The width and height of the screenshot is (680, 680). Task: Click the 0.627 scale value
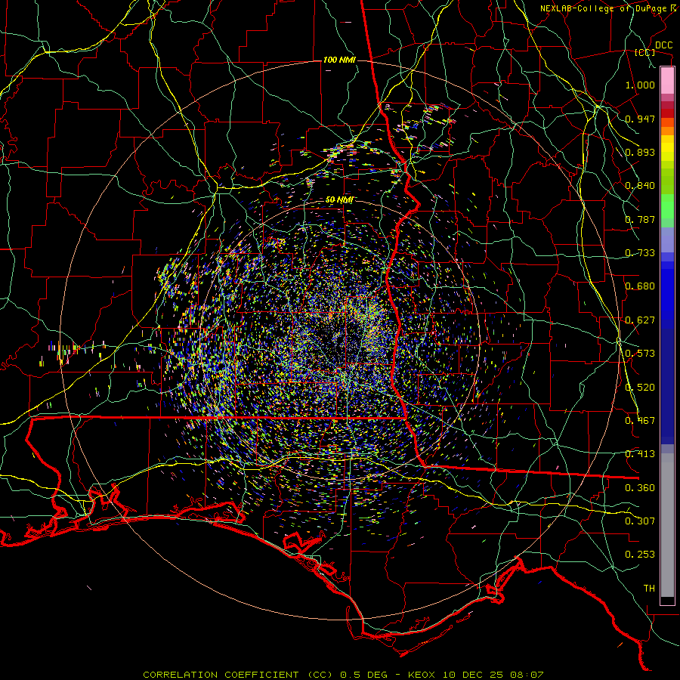pos(640,320)
